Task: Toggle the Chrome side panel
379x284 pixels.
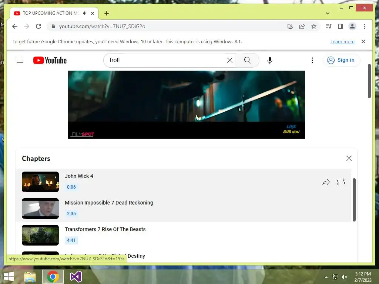Action: pyautogui.click(x=341, y=26)
